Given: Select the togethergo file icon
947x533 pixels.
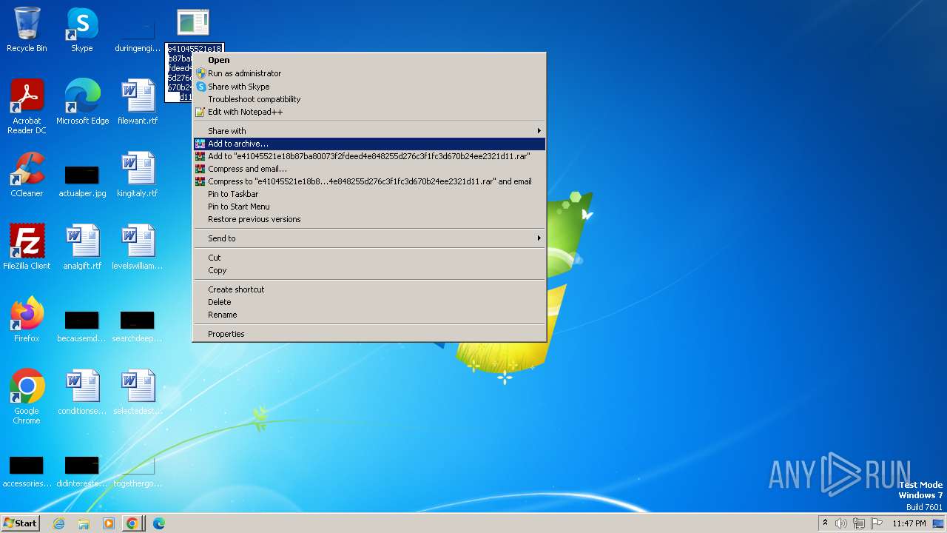Looking at the screenshot, I should click(x=138, y=472).
